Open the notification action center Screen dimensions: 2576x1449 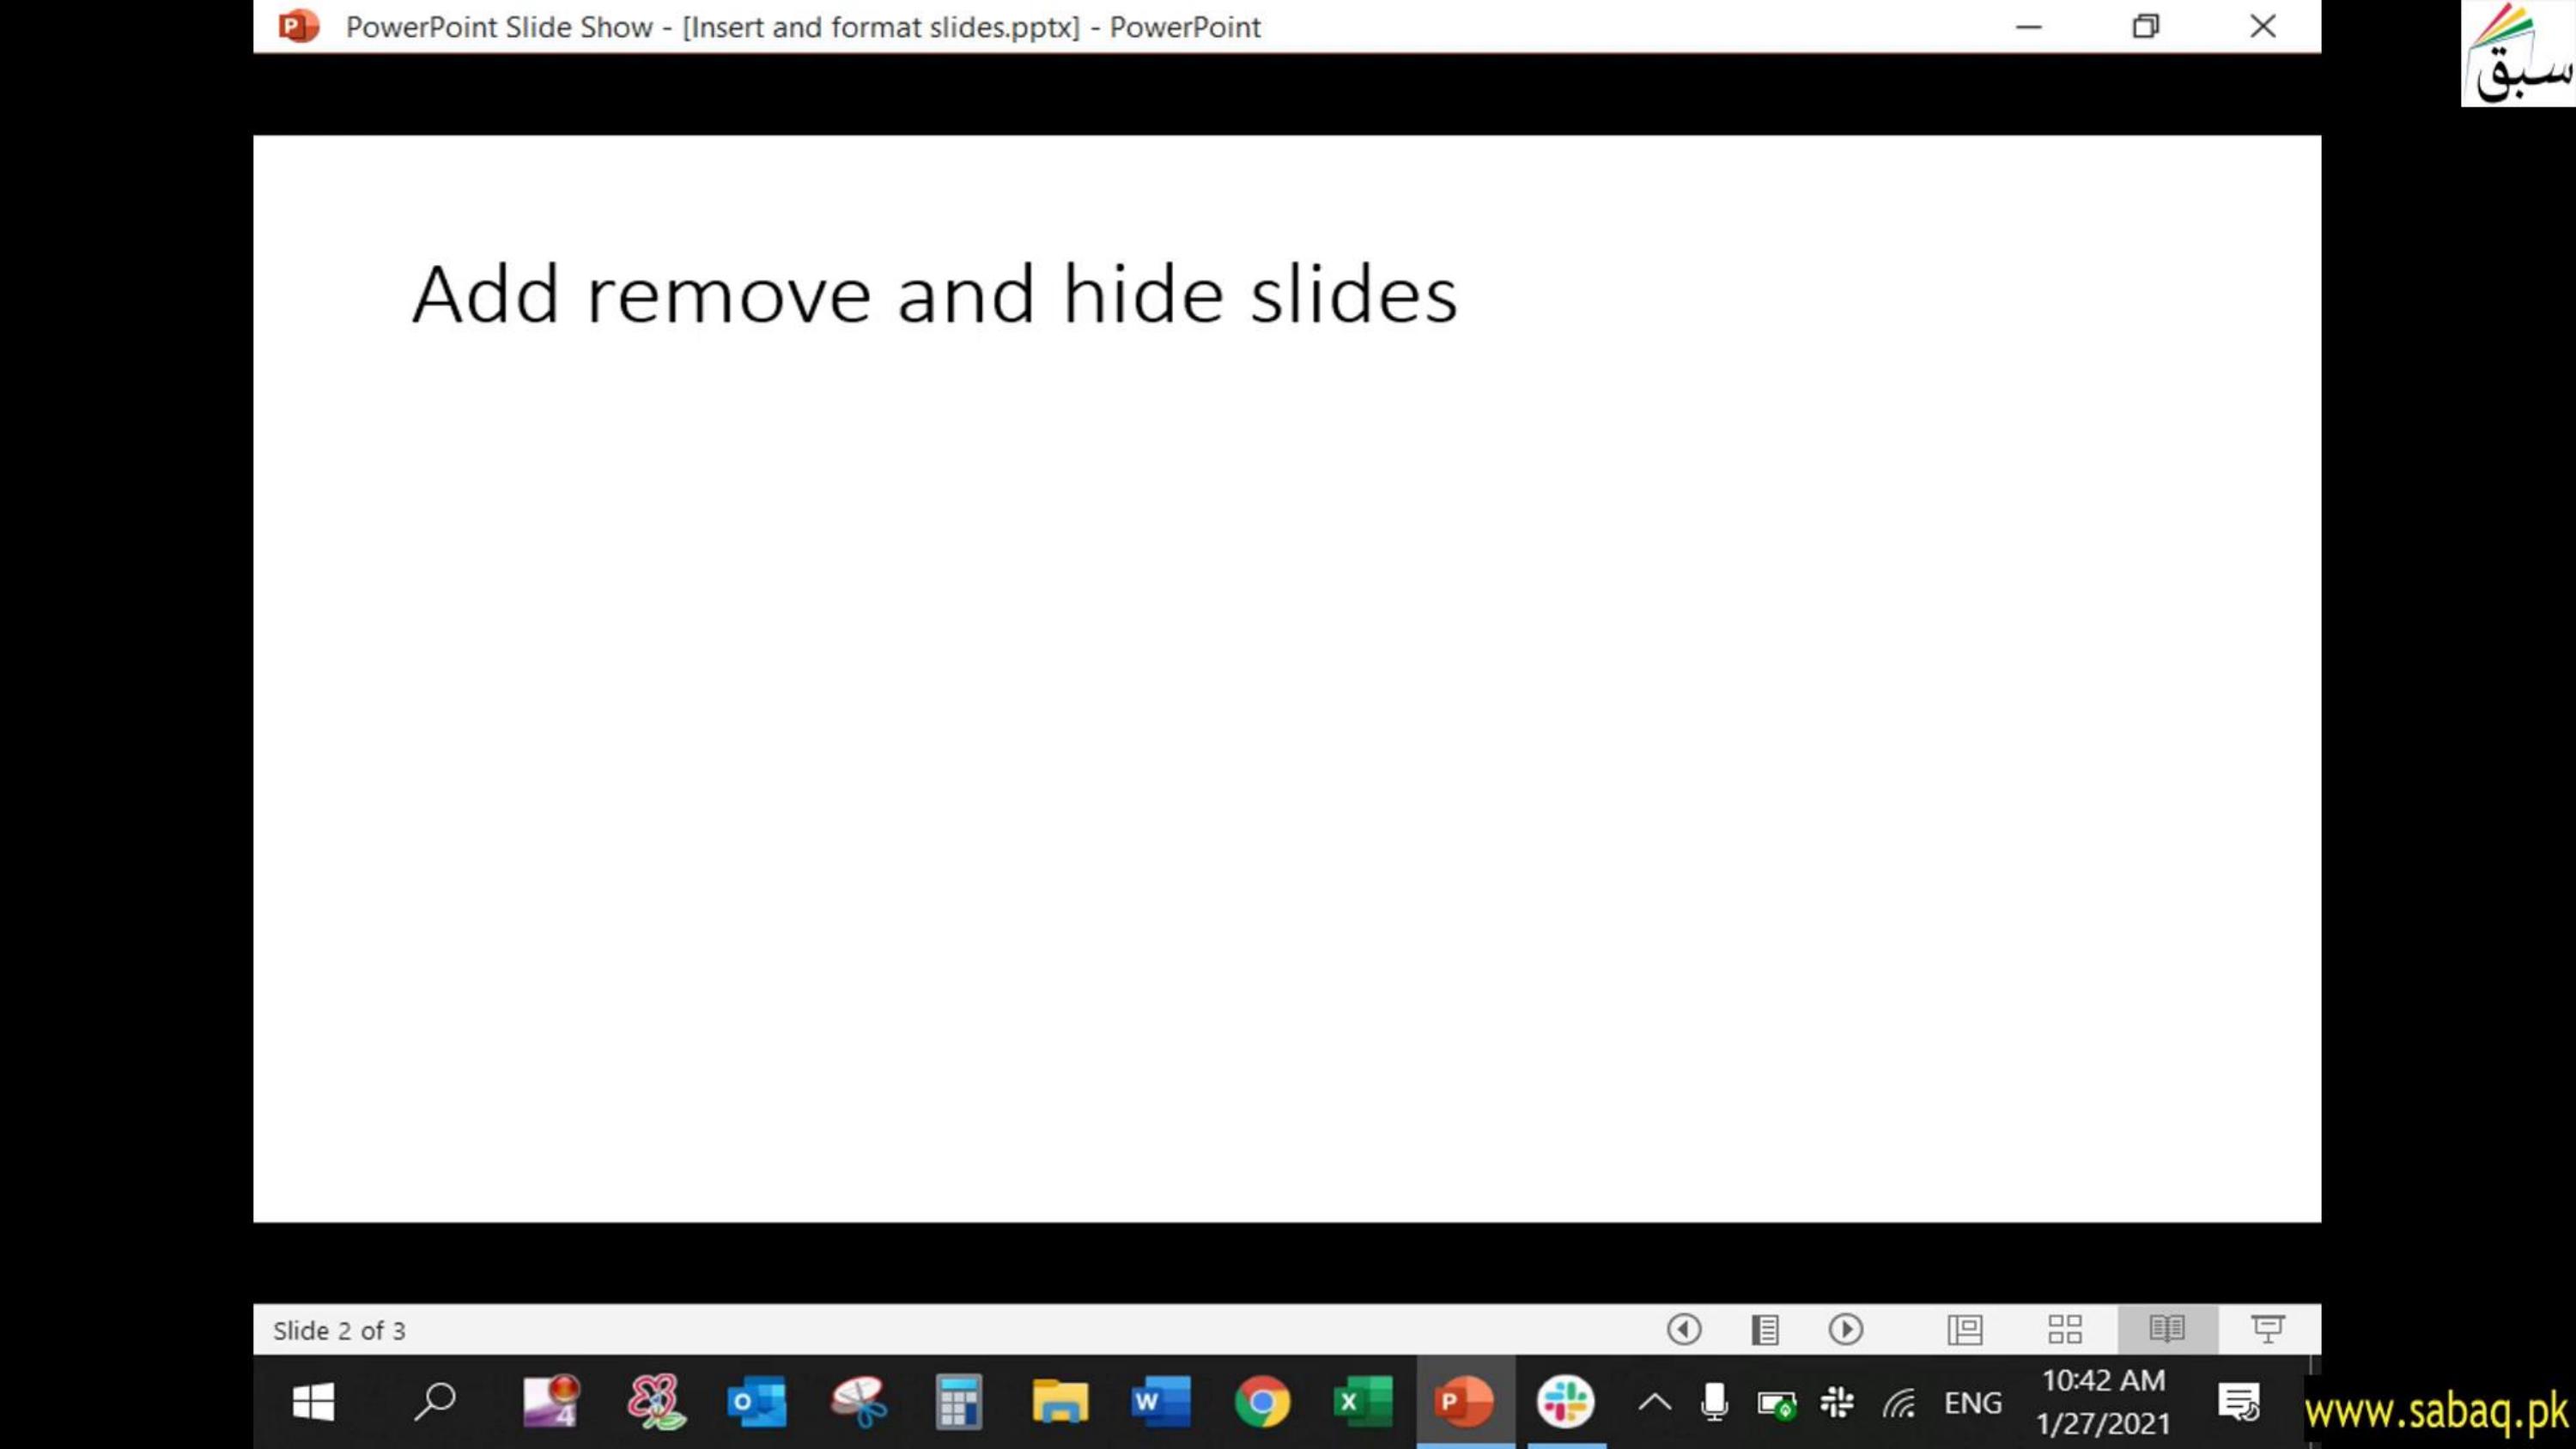[2238, 1403]
